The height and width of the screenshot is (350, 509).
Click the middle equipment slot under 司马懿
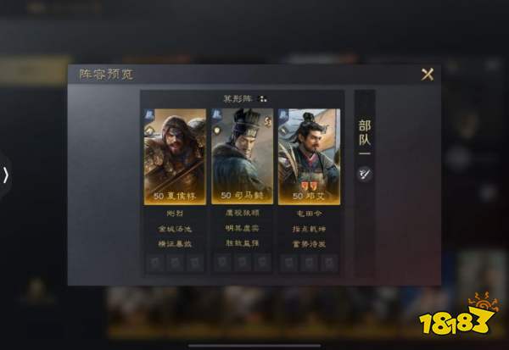[x=243, y=263]
